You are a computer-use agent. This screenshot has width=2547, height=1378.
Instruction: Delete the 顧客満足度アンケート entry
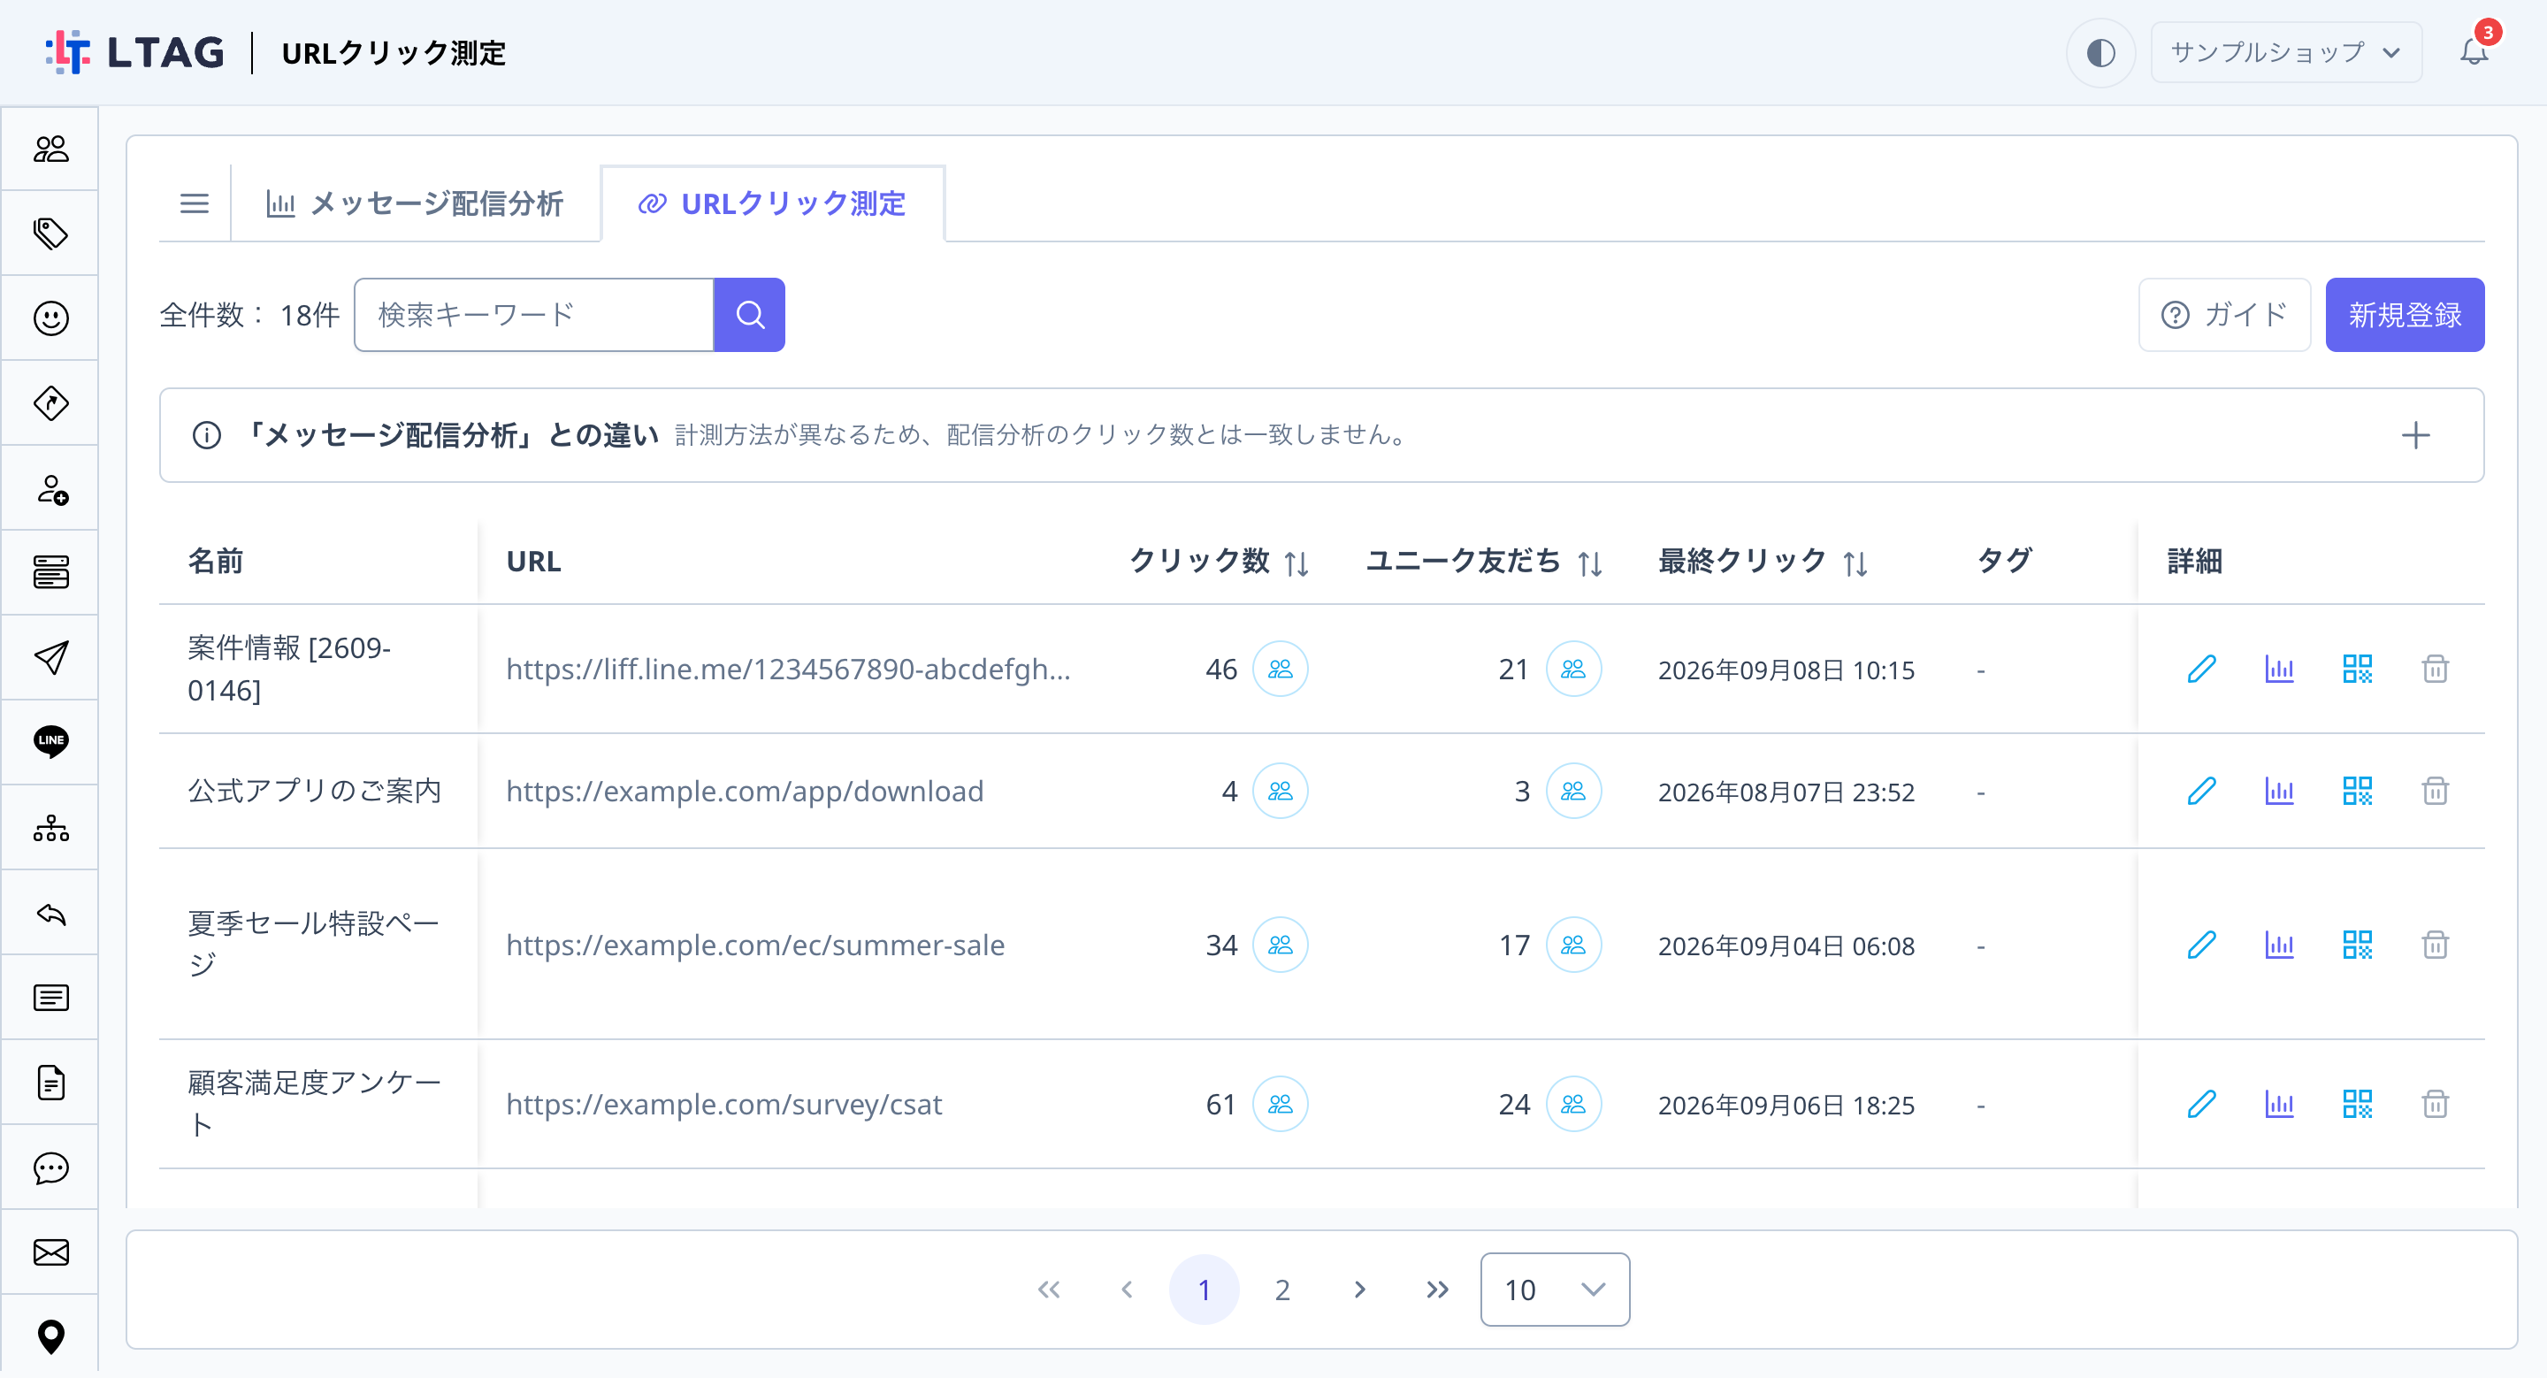tap(2436, 1104)
